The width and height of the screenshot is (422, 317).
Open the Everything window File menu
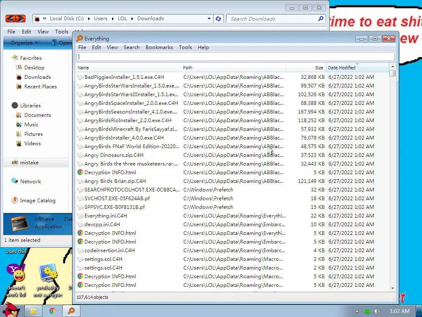pos(82,47)
